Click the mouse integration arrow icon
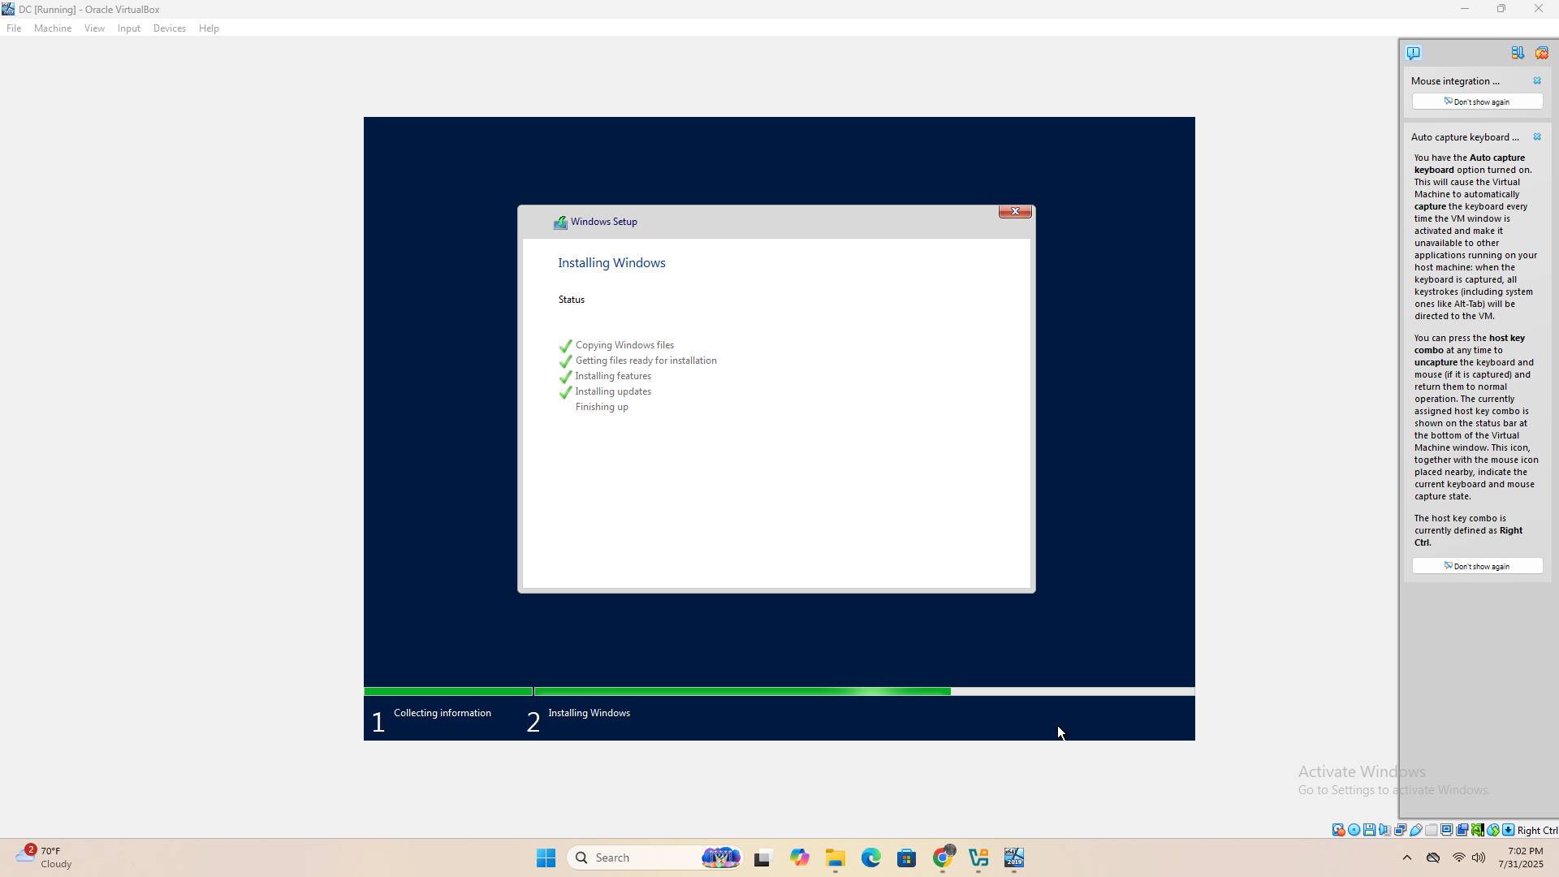The image size is (1559, 877). 1492,830
